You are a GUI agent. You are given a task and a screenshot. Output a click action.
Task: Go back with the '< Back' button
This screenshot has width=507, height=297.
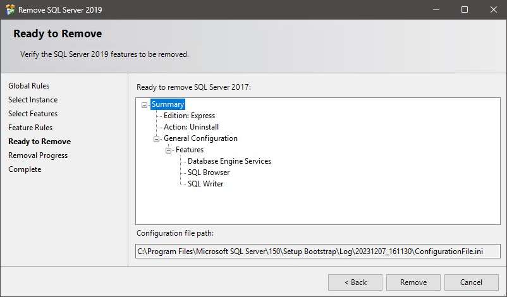pyautogui.click(x=355, y=282)
